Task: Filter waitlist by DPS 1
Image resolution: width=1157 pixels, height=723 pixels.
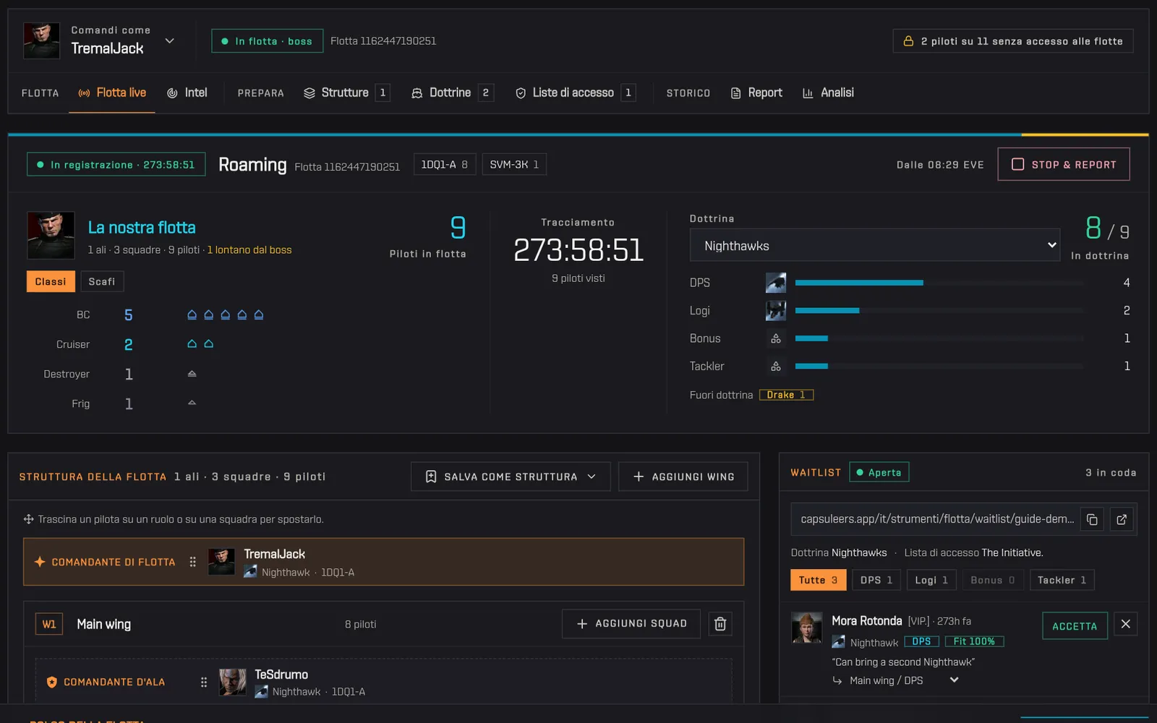Action: click(x=876, y=580)
